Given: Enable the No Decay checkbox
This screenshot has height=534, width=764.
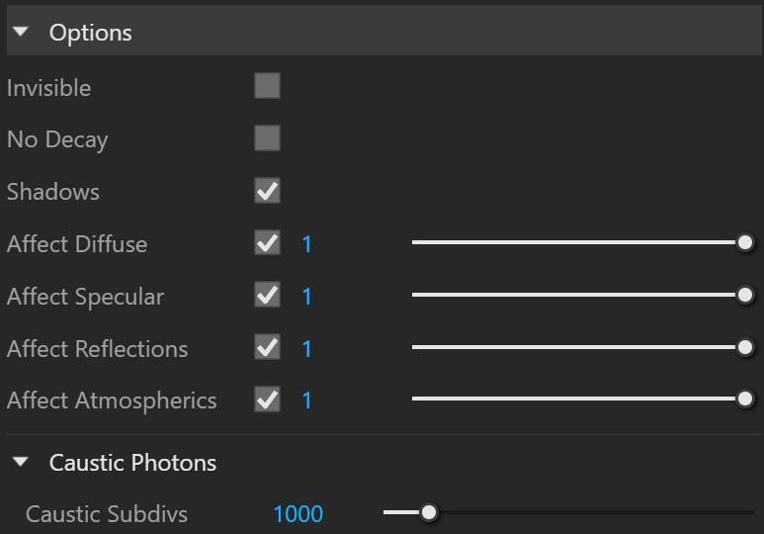Looking at the screenshot, I should pyautogui.click(x=267, y=138).
